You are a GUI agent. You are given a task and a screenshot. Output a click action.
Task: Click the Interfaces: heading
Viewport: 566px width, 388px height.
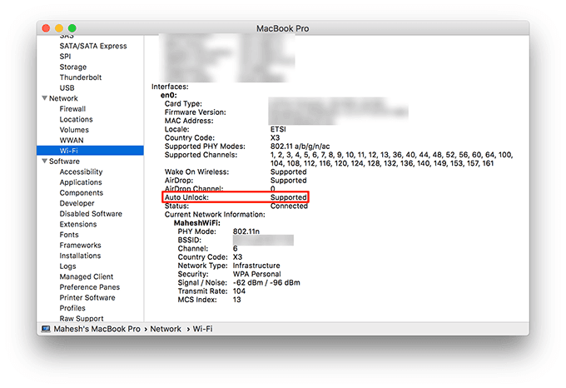coord(170,87)
